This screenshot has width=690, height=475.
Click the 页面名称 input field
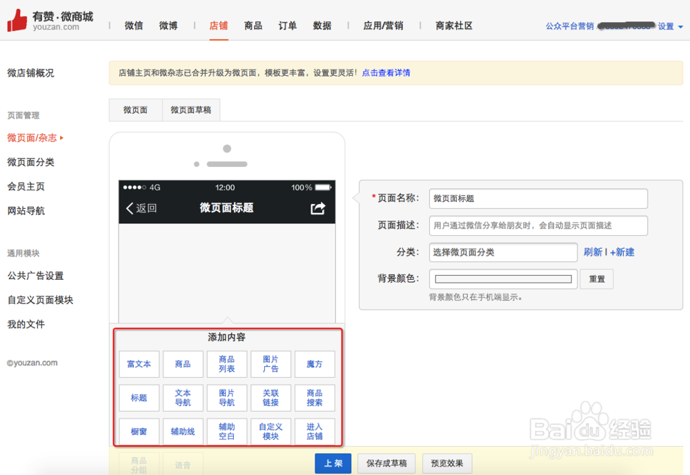538,199
